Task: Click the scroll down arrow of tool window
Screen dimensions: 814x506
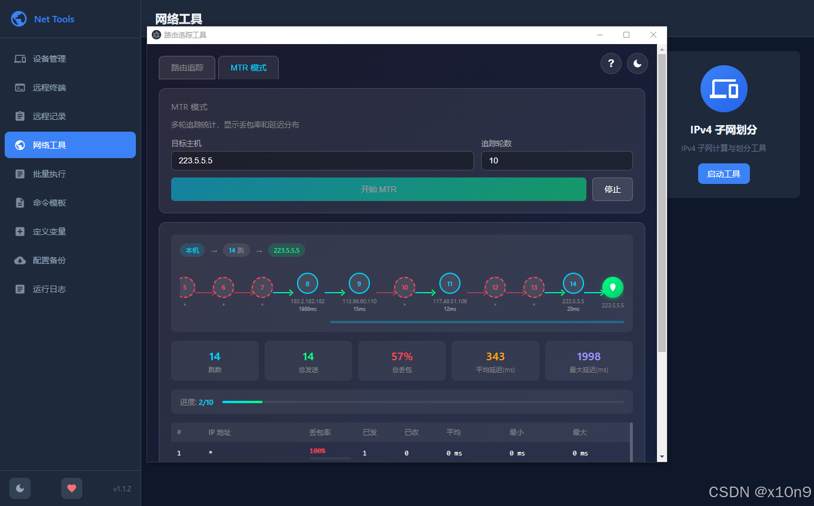Action: click(662, 457)
